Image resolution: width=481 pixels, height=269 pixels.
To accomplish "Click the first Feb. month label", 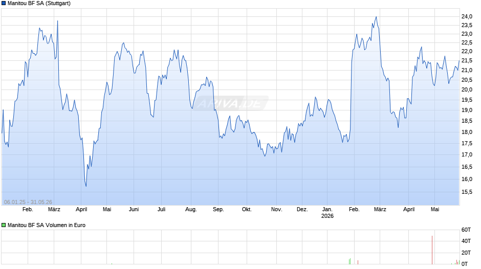I will pos(28,209).
